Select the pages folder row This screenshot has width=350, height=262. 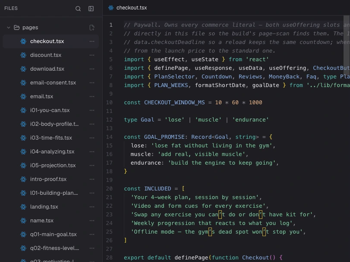point(51,28)
